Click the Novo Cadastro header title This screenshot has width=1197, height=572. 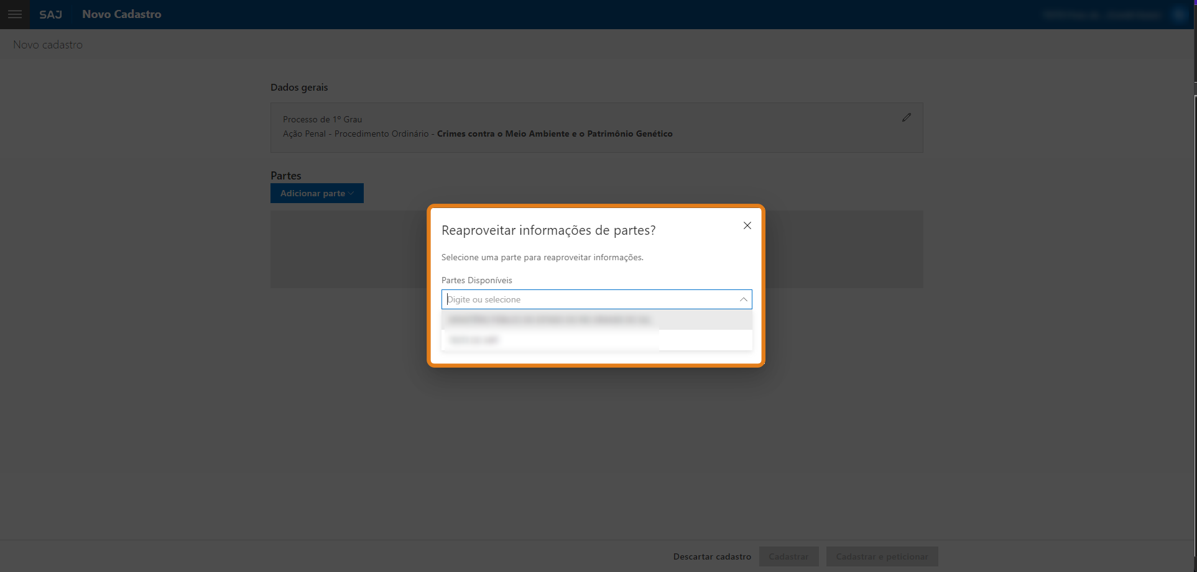point(122,14)
